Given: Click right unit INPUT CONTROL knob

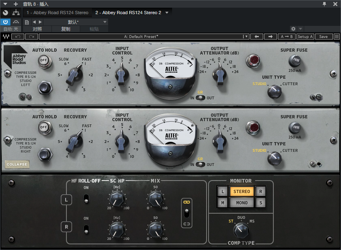Looking at the screenshot, I should [122, 141].
